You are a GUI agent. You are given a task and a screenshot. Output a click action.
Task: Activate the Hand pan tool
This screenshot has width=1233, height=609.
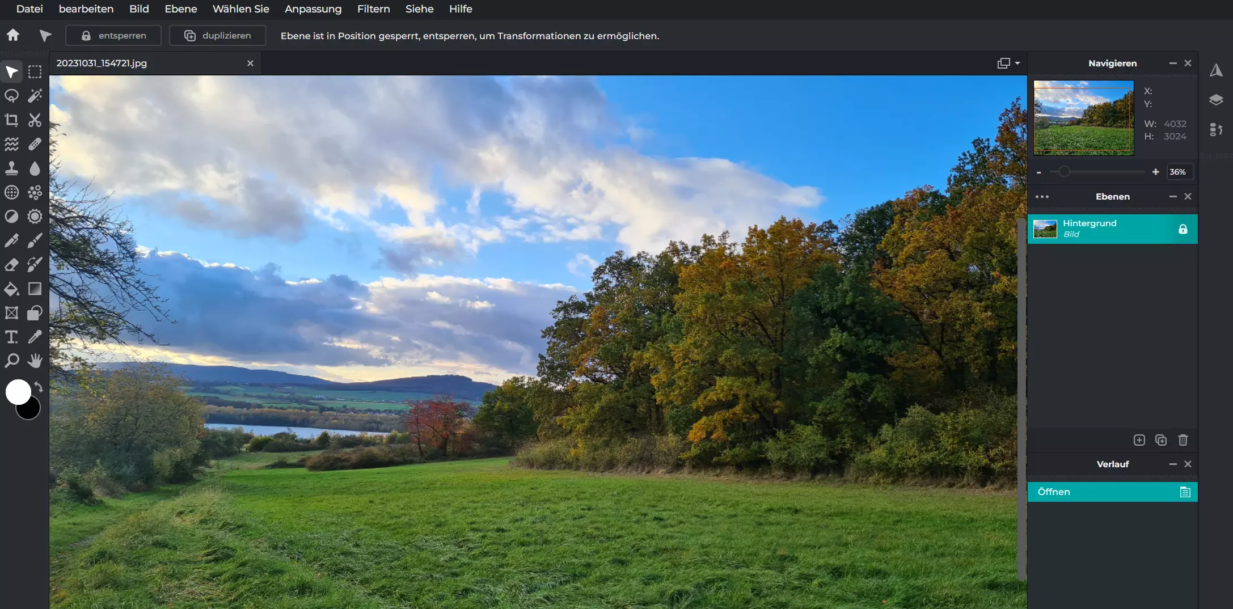tap(35, 361)
